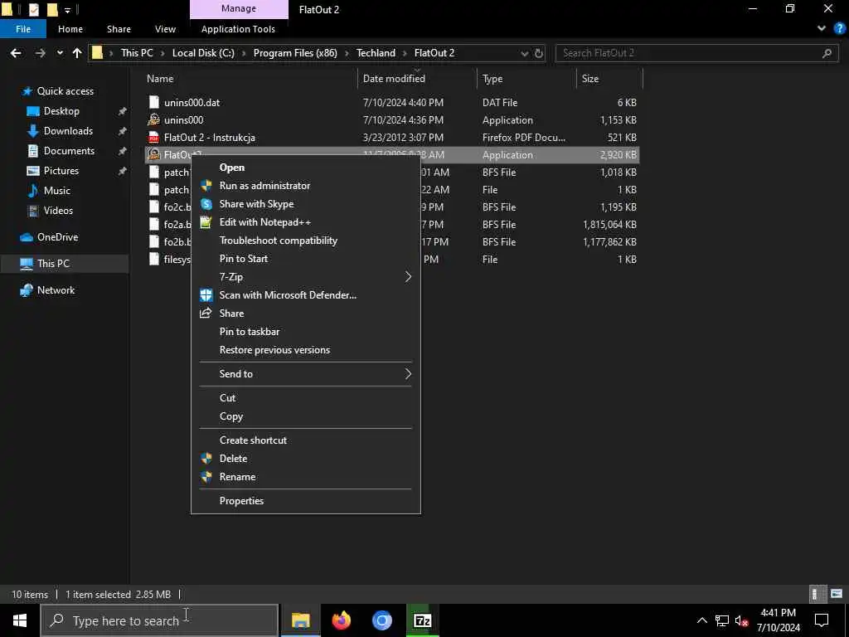The width and height of the screenshot is (849, 637).
Task: Click Techland in address breadcrumb
Action: (376, 53)
